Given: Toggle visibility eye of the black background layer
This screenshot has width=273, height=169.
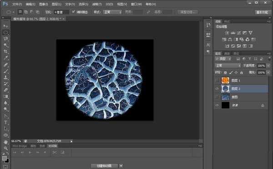Looking at the screenshot, I should [217, 105].
